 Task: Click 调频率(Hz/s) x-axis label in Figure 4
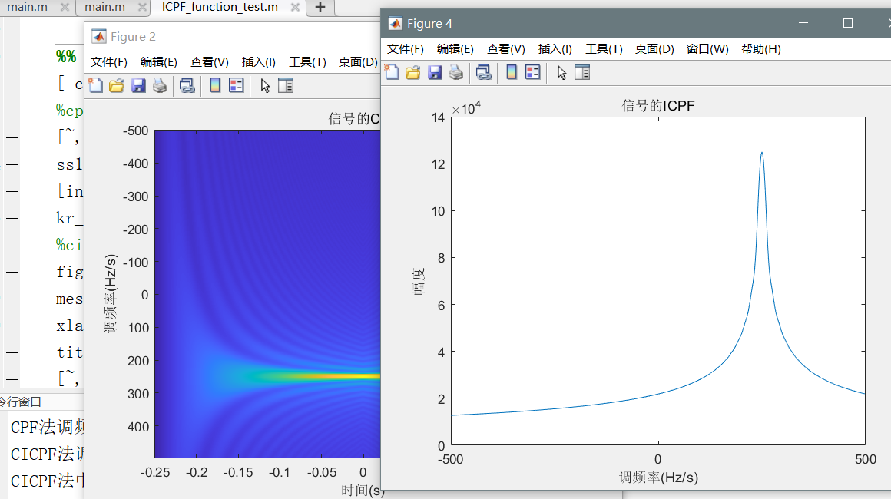(x=658, y=478)
